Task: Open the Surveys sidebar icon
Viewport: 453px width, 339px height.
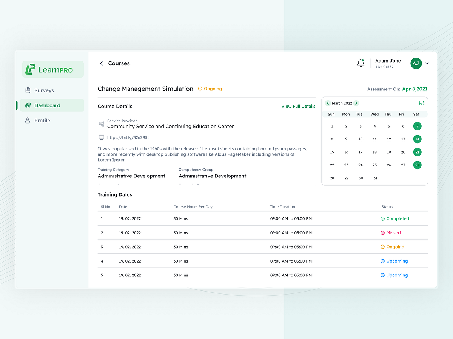Action: [x=28, y=90]
